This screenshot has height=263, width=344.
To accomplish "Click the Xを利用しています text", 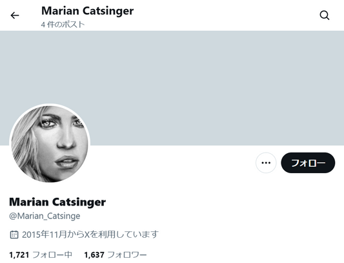I will 121,235.
